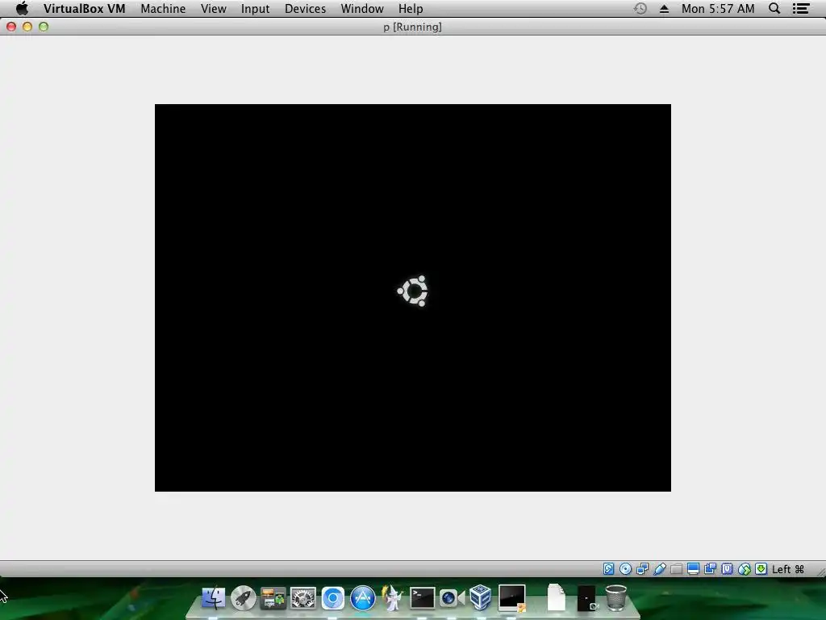Open the Machine menu

163,8
